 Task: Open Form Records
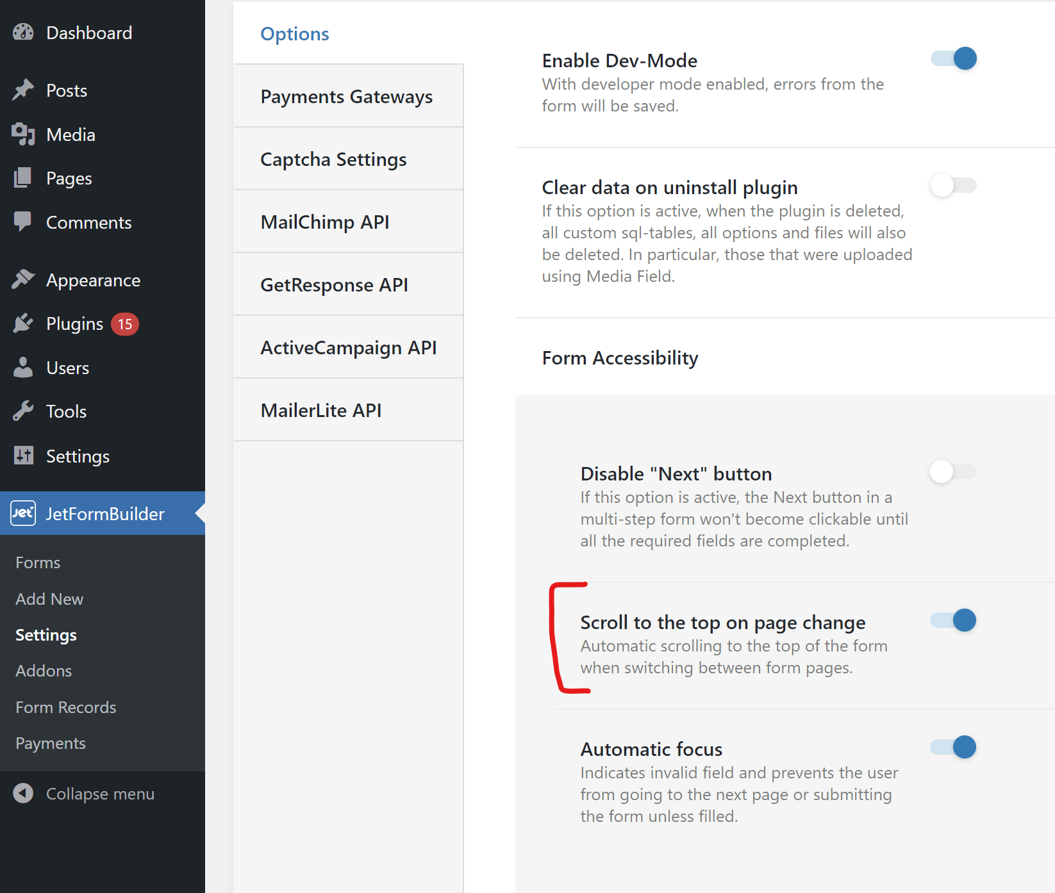[x=65, y=707]
